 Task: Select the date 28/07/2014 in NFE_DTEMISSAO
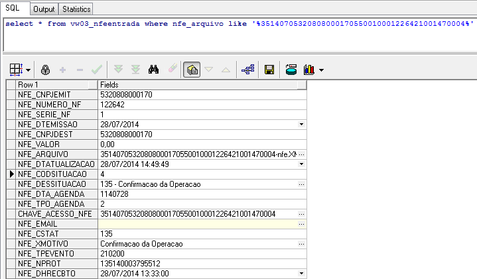click(x=119, y=125)
